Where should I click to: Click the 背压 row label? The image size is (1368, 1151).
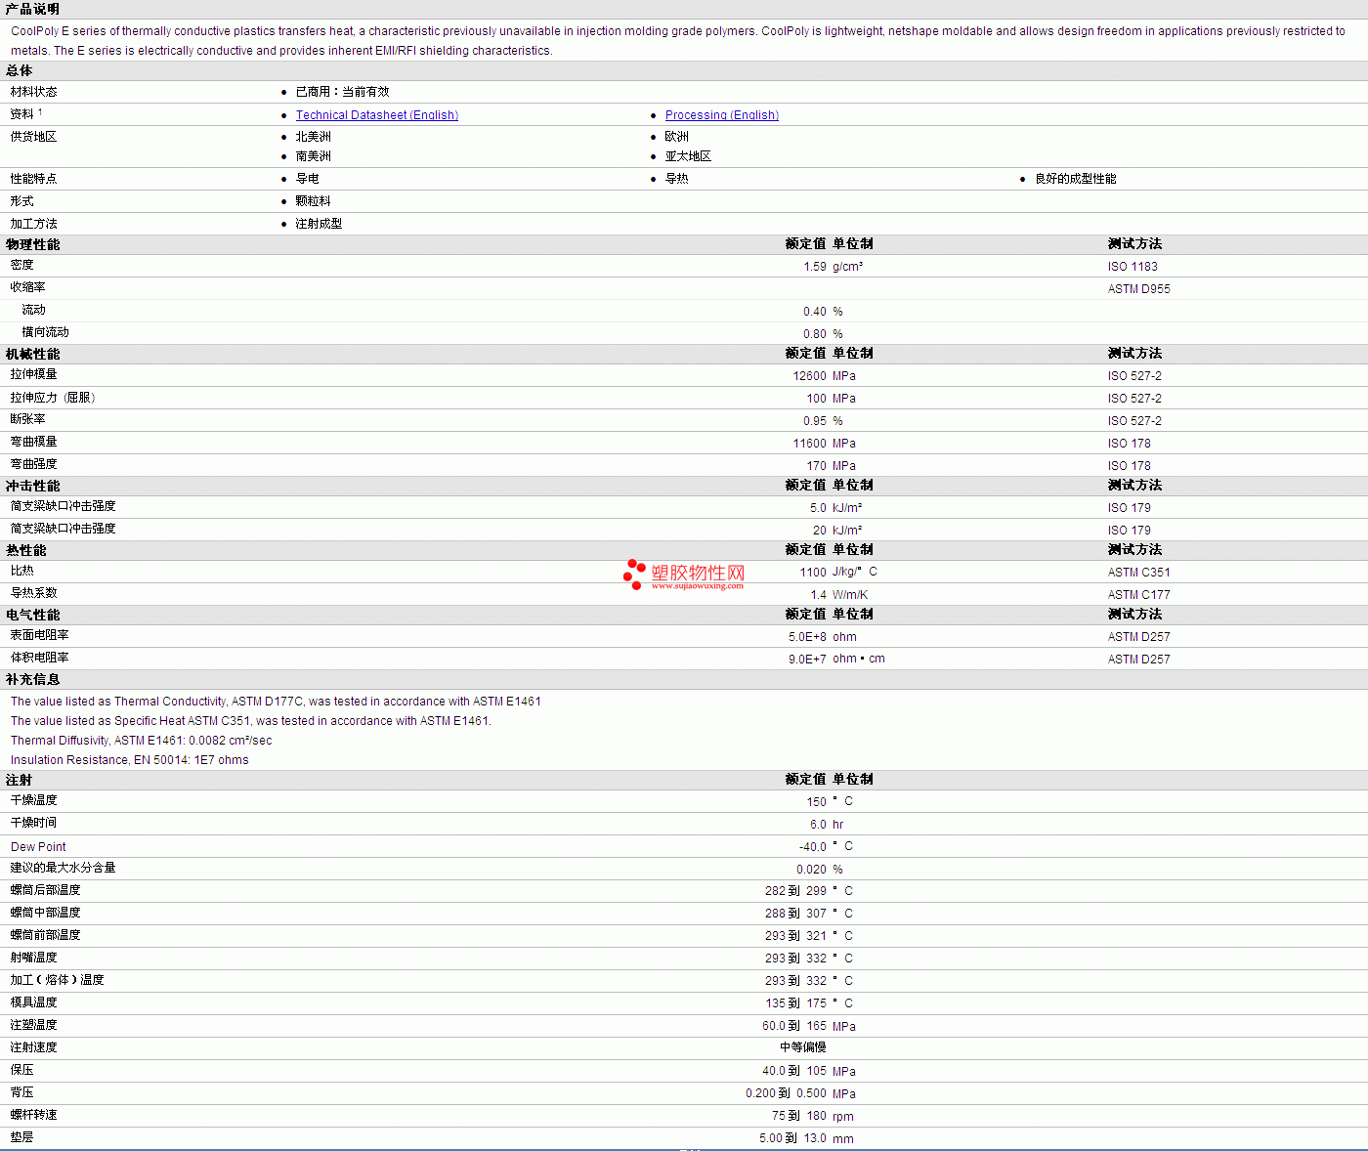pos(21,1092)
